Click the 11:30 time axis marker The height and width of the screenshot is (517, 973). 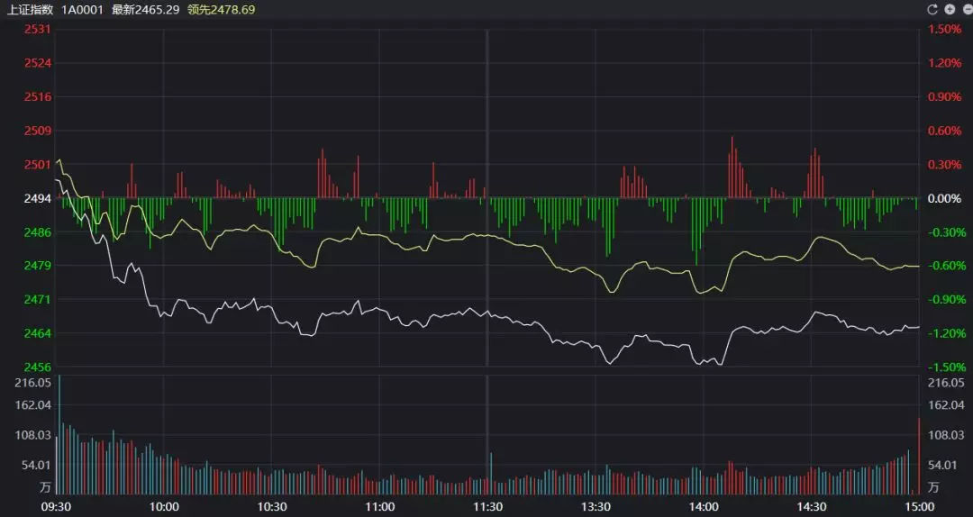pos(487,507)
